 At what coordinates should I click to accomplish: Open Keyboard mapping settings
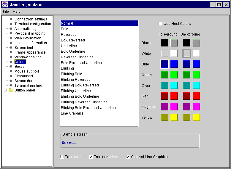point(30,33)
